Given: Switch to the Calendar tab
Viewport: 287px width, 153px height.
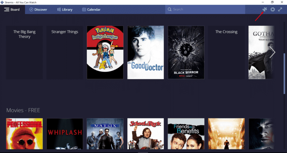Looking at the screenshot, I should (91, 10).
